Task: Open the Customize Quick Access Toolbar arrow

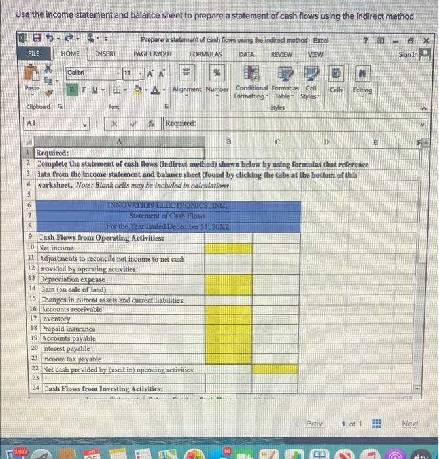Action: click(106, 39)
